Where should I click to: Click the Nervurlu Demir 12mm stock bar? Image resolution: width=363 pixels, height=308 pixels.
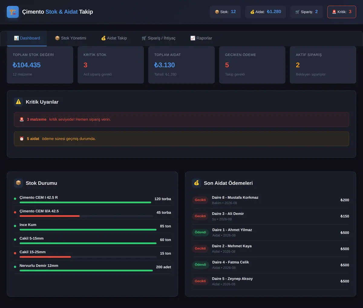(x=86, y=270)
